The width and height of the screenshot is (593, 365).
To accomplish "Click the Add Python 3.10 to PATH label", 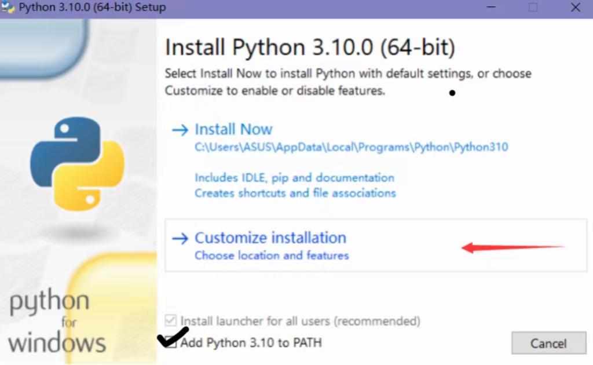I will click(251, 342).
